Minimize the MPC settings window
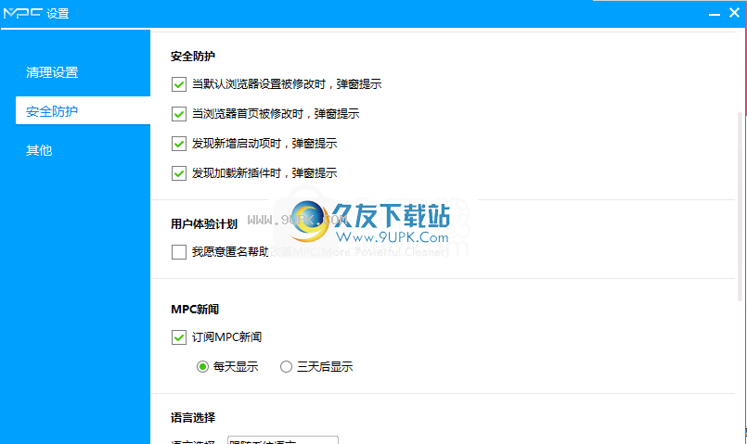Image resolution: width=747 pixels, height=444 pixels. tap(715, 14)
